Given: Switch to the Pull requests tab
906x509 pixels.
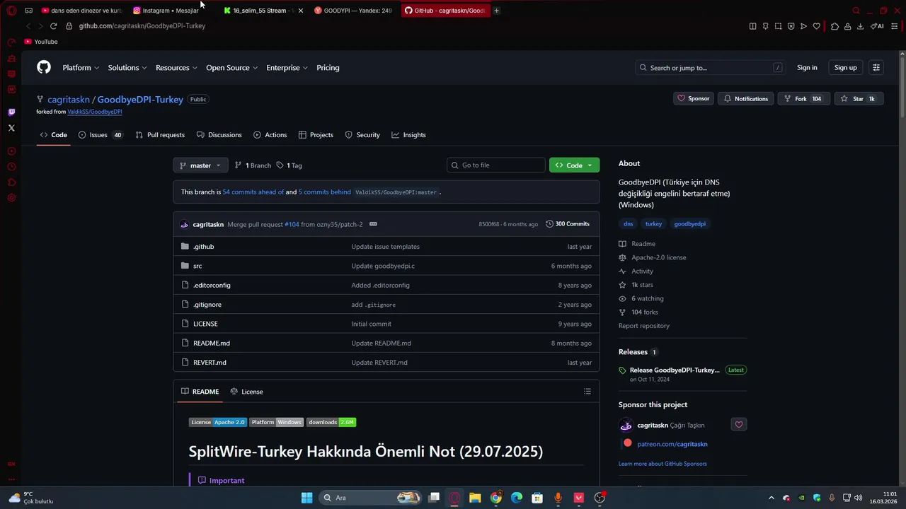Looking at the screenshot, I should point(160,135).
